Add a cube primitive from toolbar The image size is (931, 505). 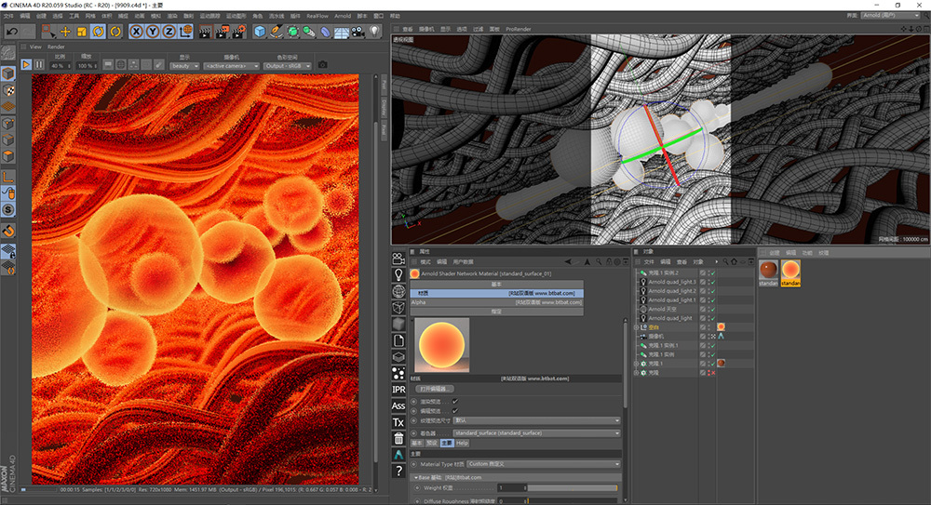pyautogui.click(x=260, y=32)
